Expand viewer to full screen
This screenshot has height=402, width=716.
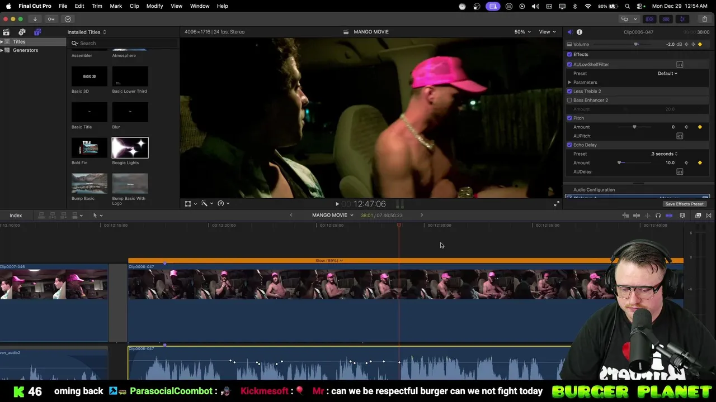pyautogui.click(x=557, y=204)
